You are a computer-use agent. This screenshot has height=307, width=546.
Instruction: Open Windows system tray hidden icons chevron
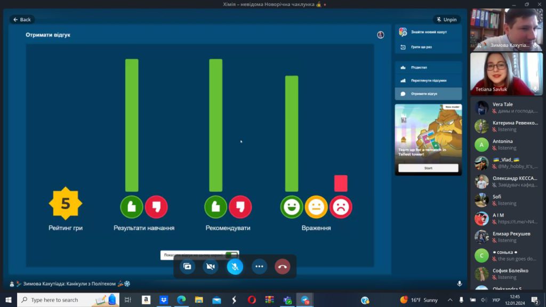[451, 300]
